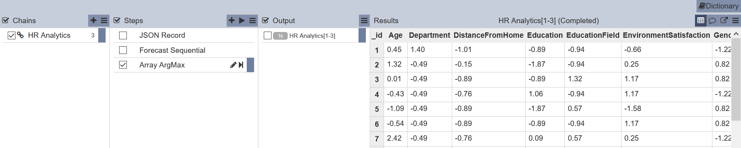Run to Array ArgMax step-forward icon

click(x=241, y=65)
